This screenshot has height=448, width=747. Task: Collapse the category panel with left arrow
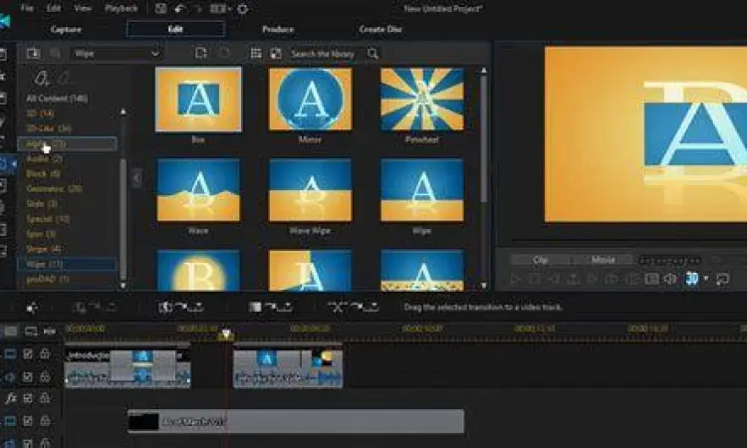(x=136, y=178)
